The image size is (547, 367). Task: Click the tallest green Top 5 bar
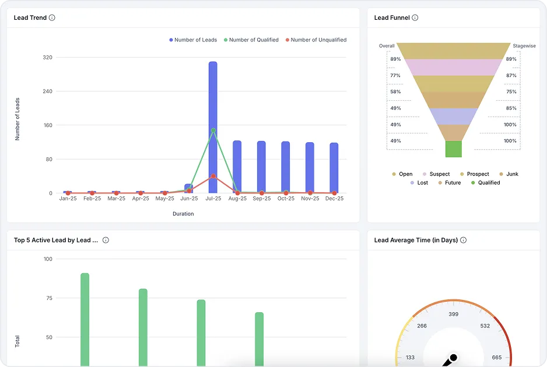pyautogui.click(x=85, y=320)
